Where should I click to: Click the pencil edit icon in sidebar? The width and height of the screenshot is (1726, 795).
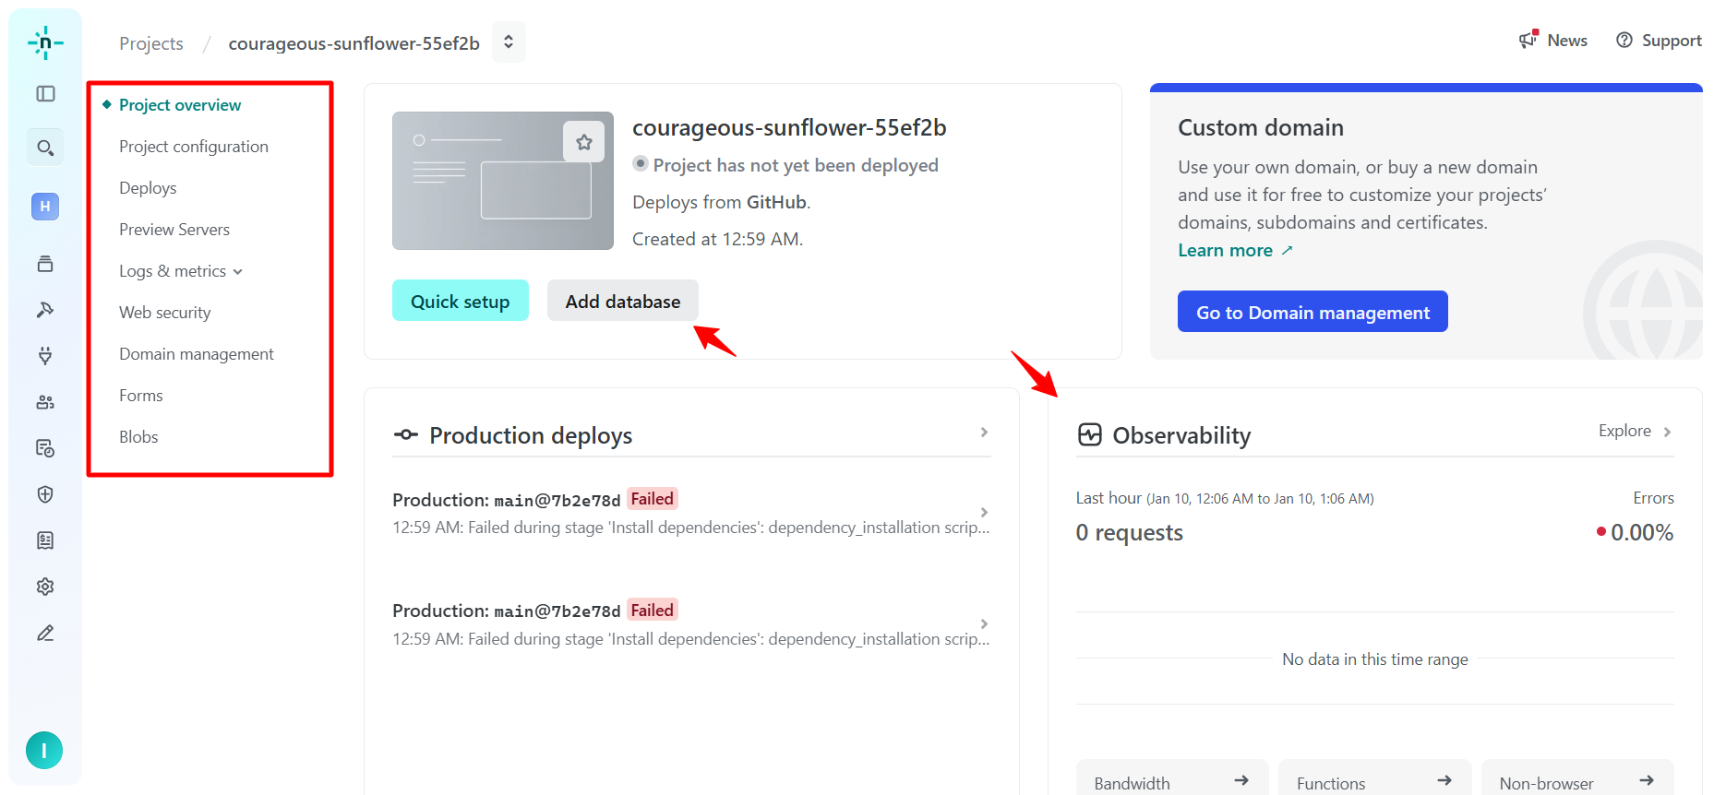coord(45,633)
